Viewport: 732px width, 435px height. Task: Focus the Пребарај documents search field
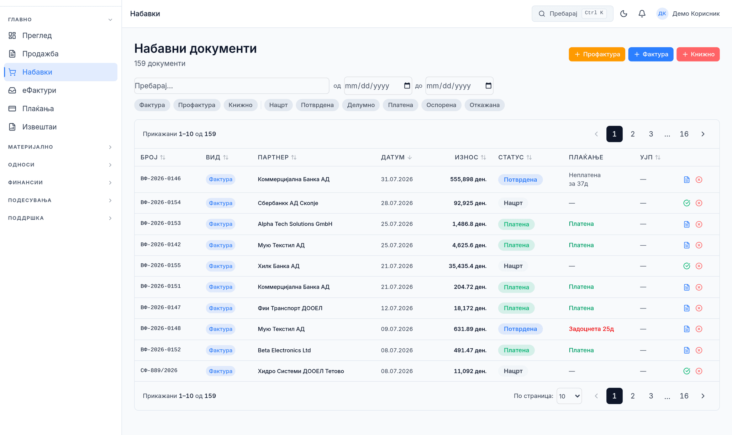232,86
